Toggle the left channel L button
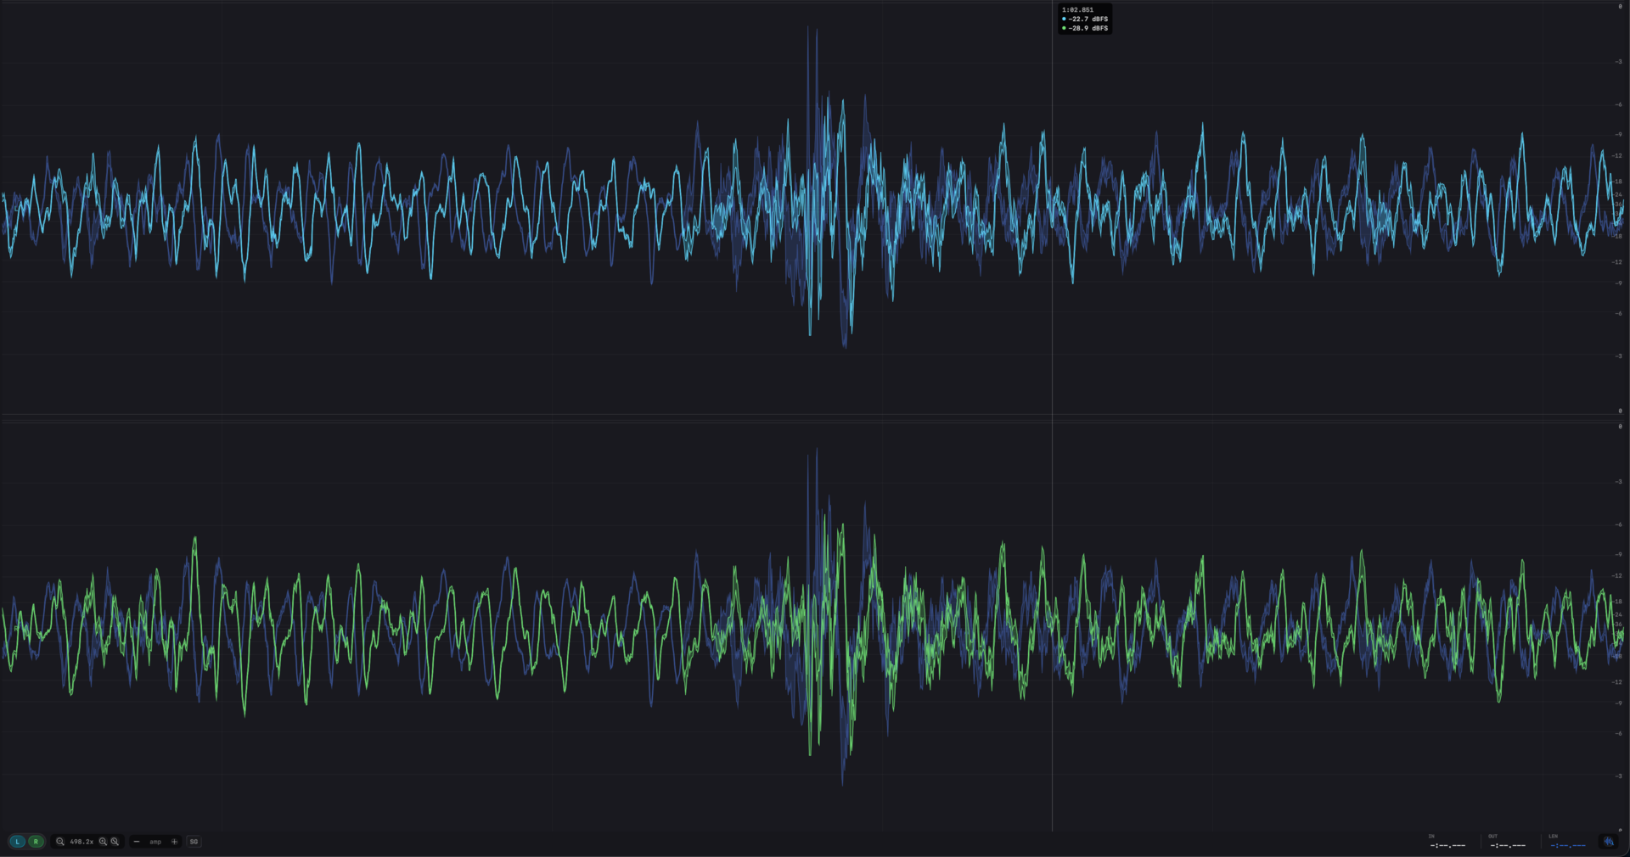1630x857 pixels. point(18,842)
